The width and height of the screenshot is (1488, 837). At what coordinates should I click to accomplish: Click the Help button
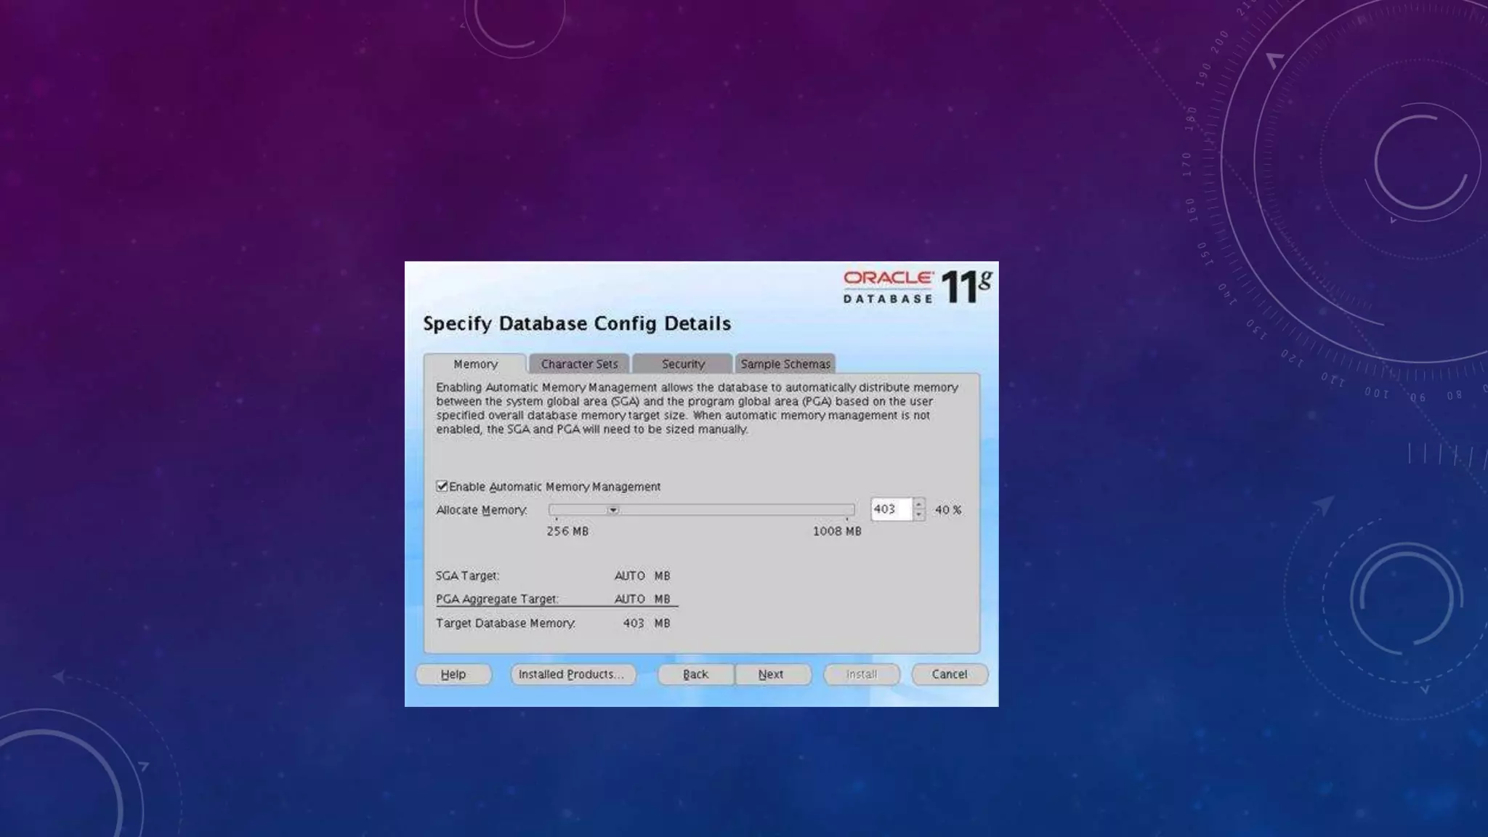pos(453,674)
